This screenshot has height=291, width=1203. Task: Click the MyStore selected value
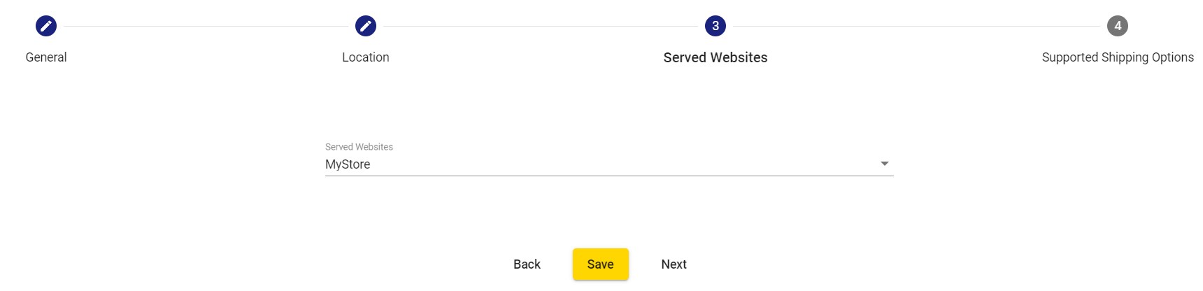click(348, 164)
